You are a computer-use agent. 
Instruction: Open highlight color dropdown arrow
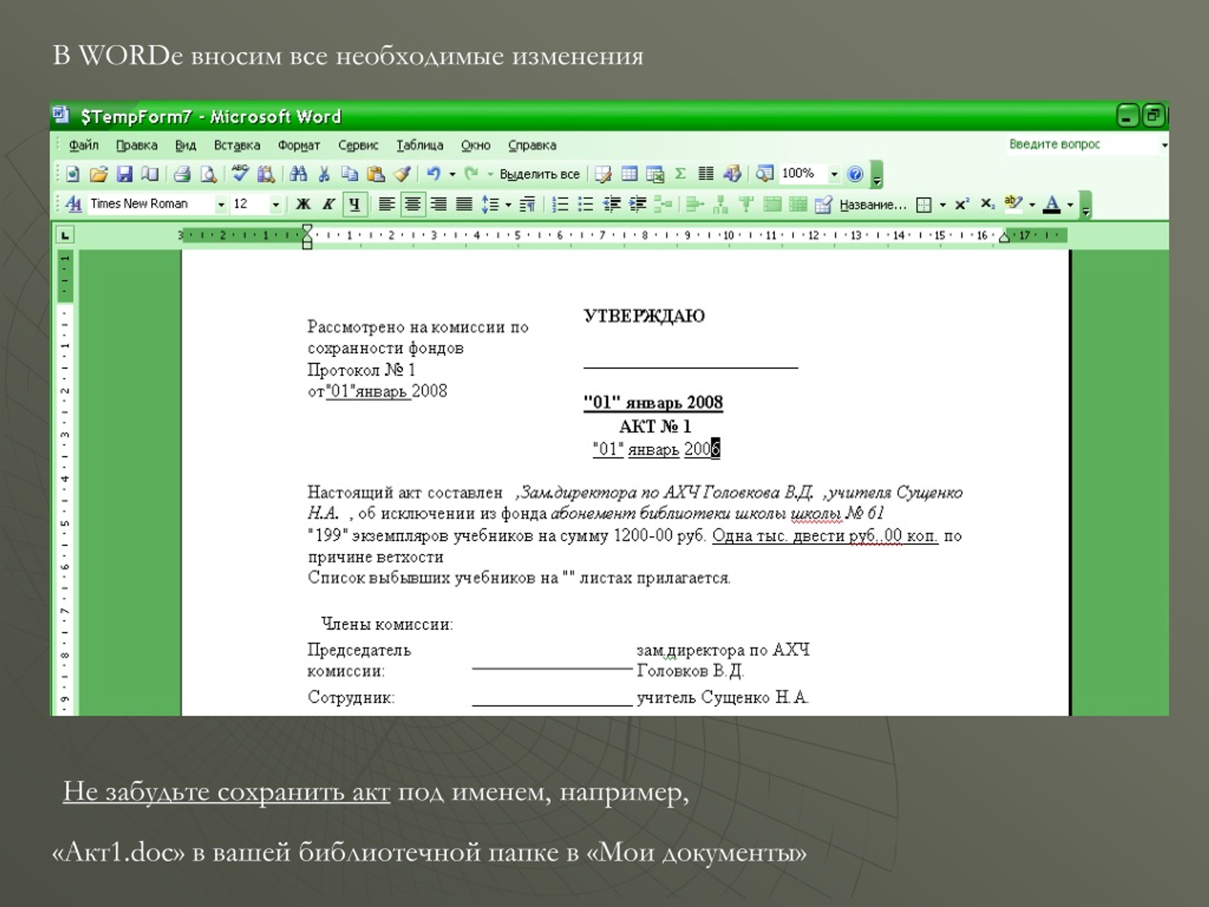coord(1032,205)
